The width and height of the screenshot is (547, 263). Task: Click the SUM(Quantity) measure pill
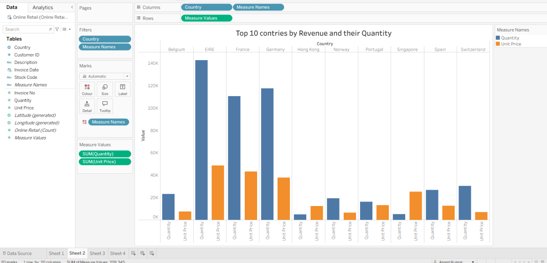pos(105,154)
